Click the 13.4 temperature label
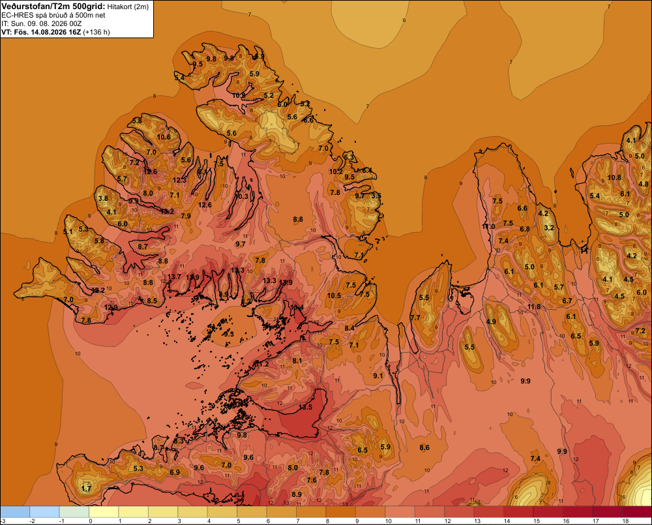This screenshot has height=525, width=652. click(297, 307)
